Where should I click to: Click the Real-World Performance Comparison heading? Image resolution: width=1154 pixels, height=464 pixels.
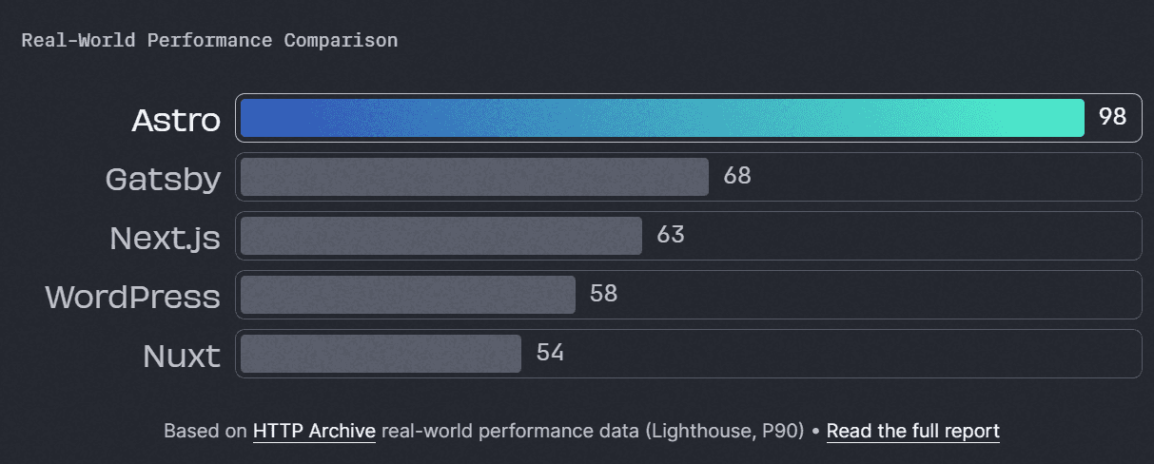coord(209,41)
